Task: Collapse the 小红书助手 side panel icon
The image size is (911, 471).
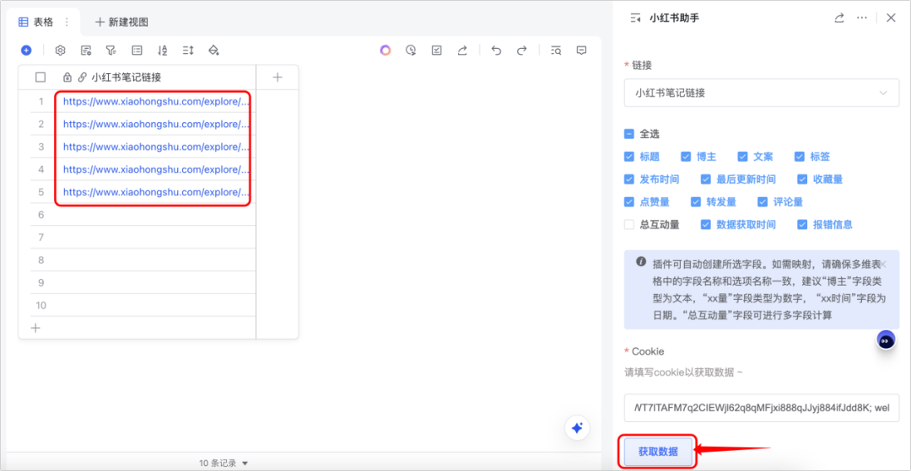Action: pyautogui.click(x=636, y=18)
